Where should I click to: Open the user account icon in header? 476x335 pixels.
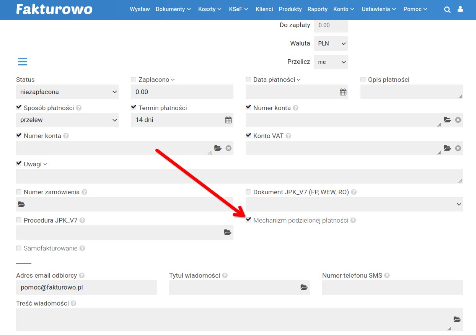click(x=460, y=9)
